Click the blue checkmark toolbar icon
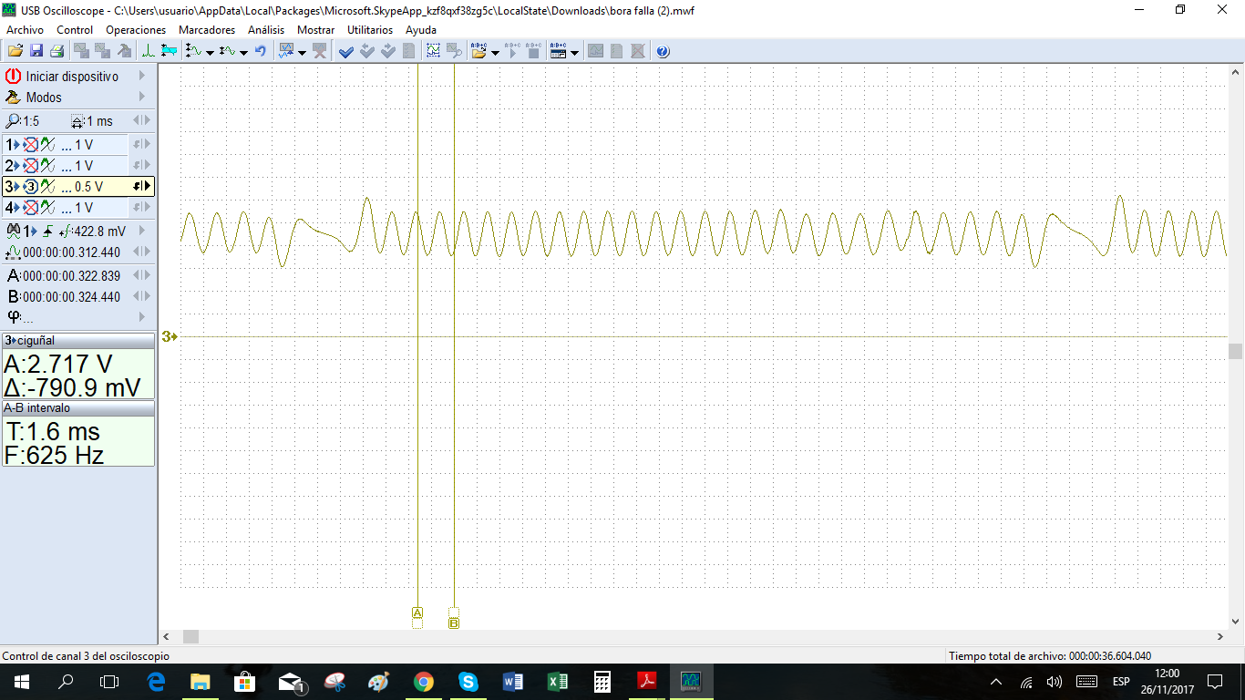The image size is (1245, 700). pos(346,51)
